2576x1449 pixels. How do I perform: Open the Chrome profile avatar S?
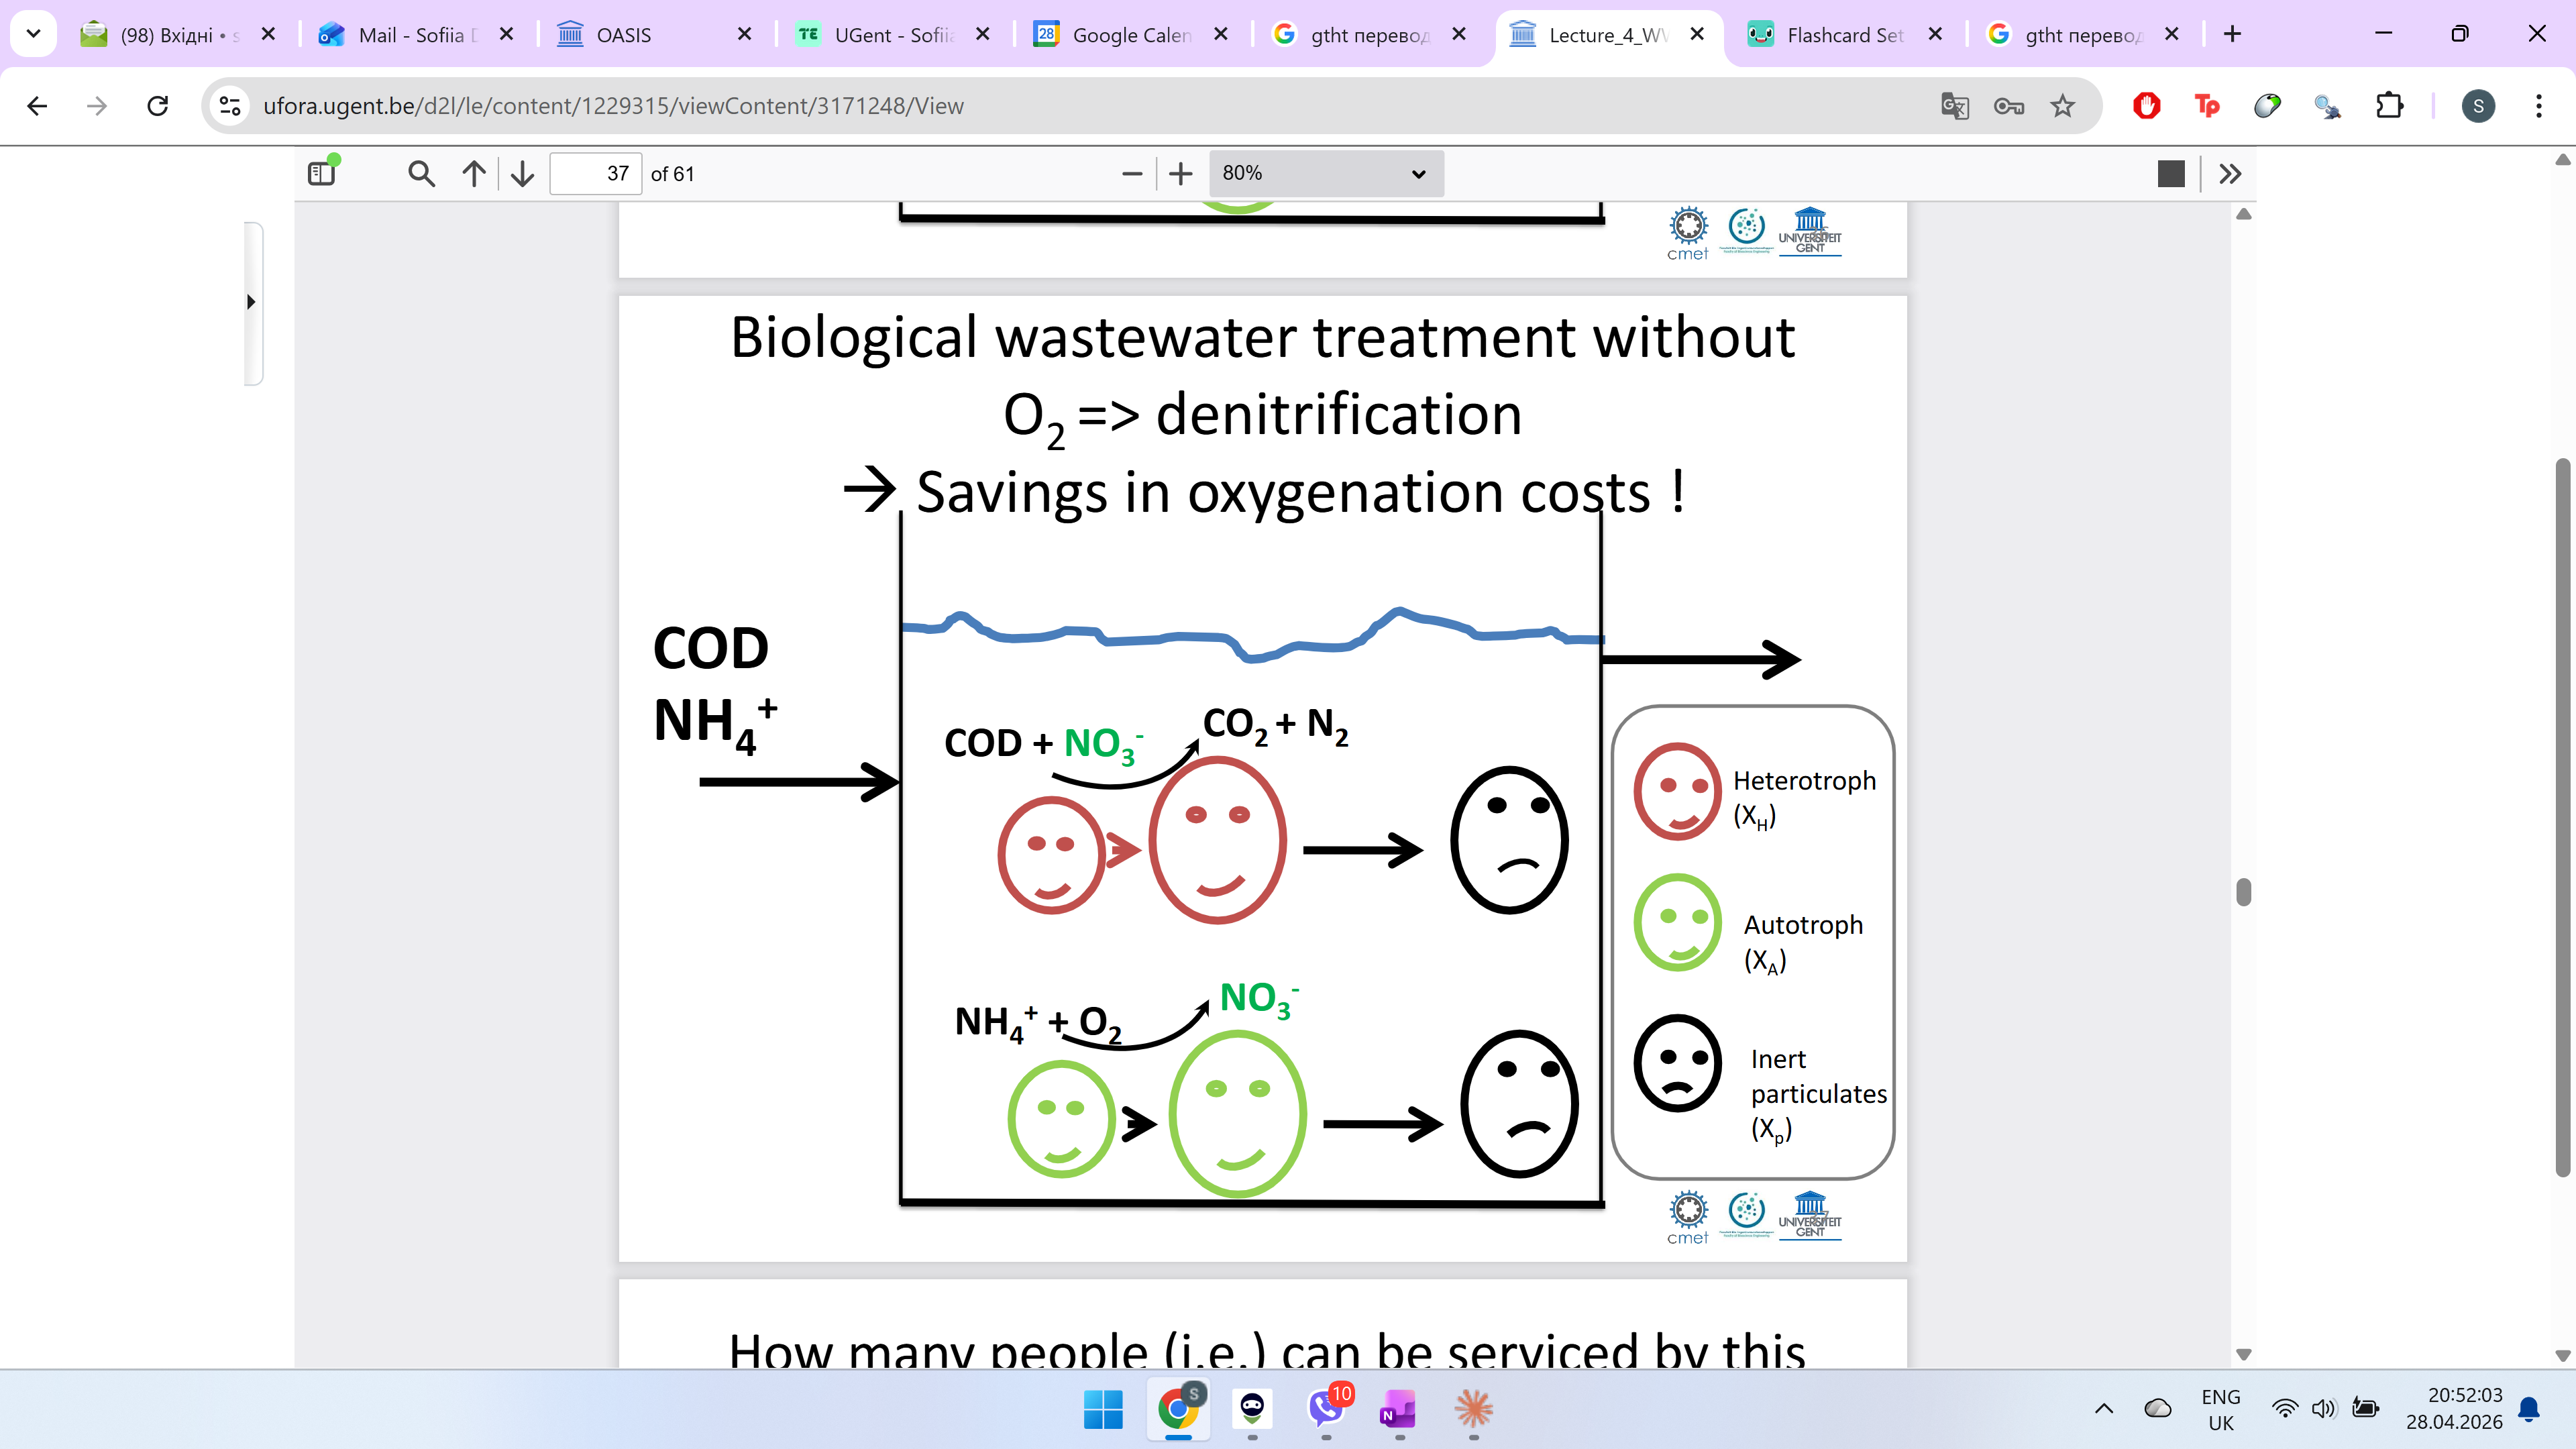click(x=2478, y=106)
